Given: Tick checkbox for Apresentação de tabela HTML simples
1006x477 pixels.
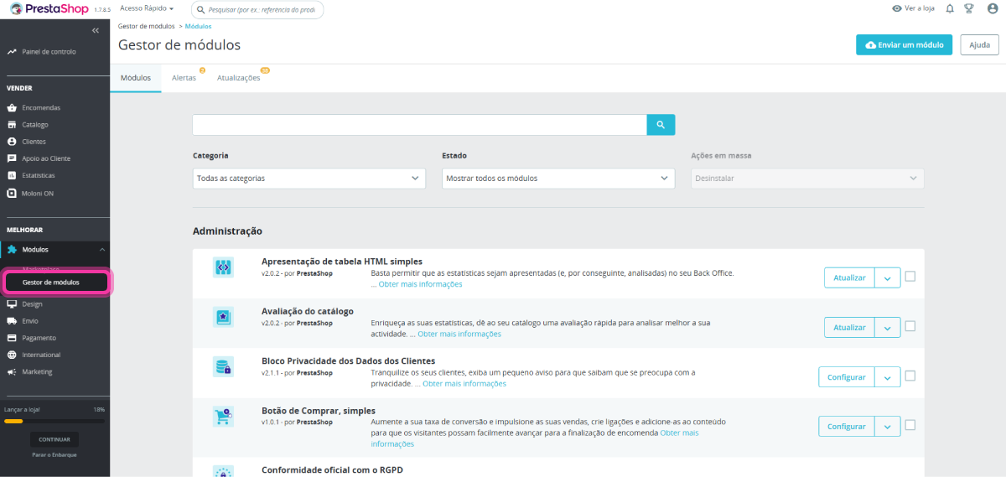Looking at the screenshot, I should click(x=910, y=277).
